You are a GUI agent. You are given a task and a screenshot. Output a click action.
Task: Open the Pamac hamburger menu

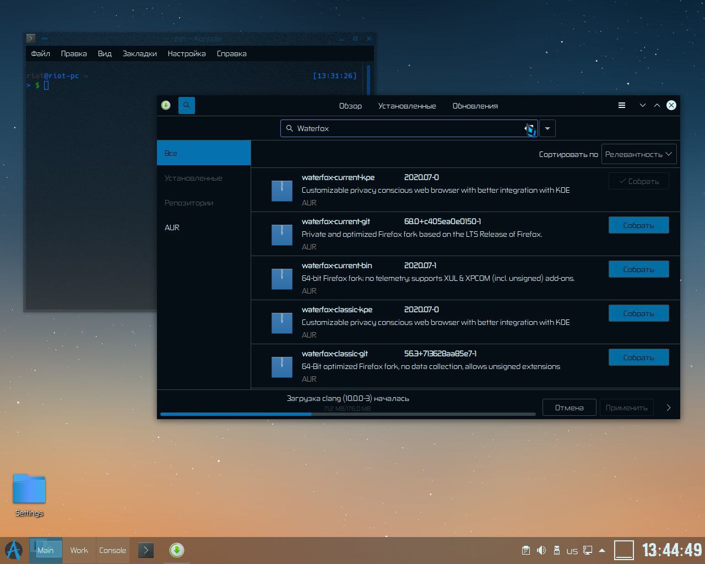[622, 105]
